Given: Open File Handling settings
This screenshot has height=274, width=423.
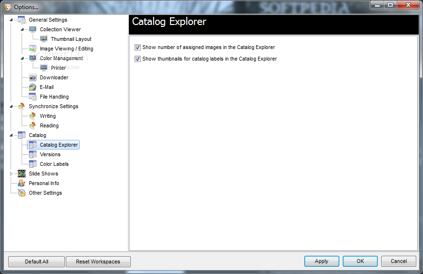Looking at the screenshot, I should point(54,97).
